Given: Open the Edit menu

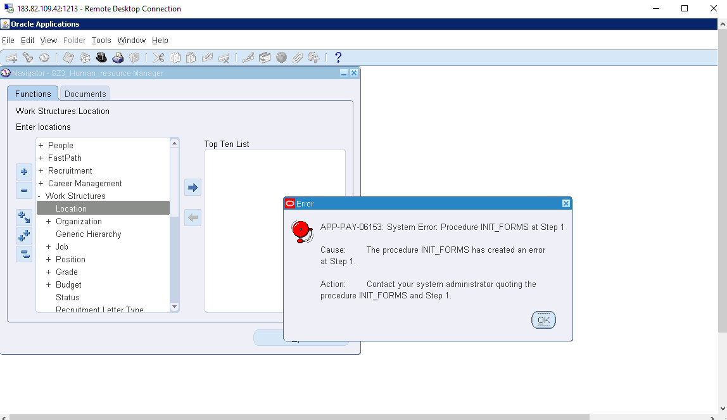Looking at the screenshot, I should click(27, 41).
